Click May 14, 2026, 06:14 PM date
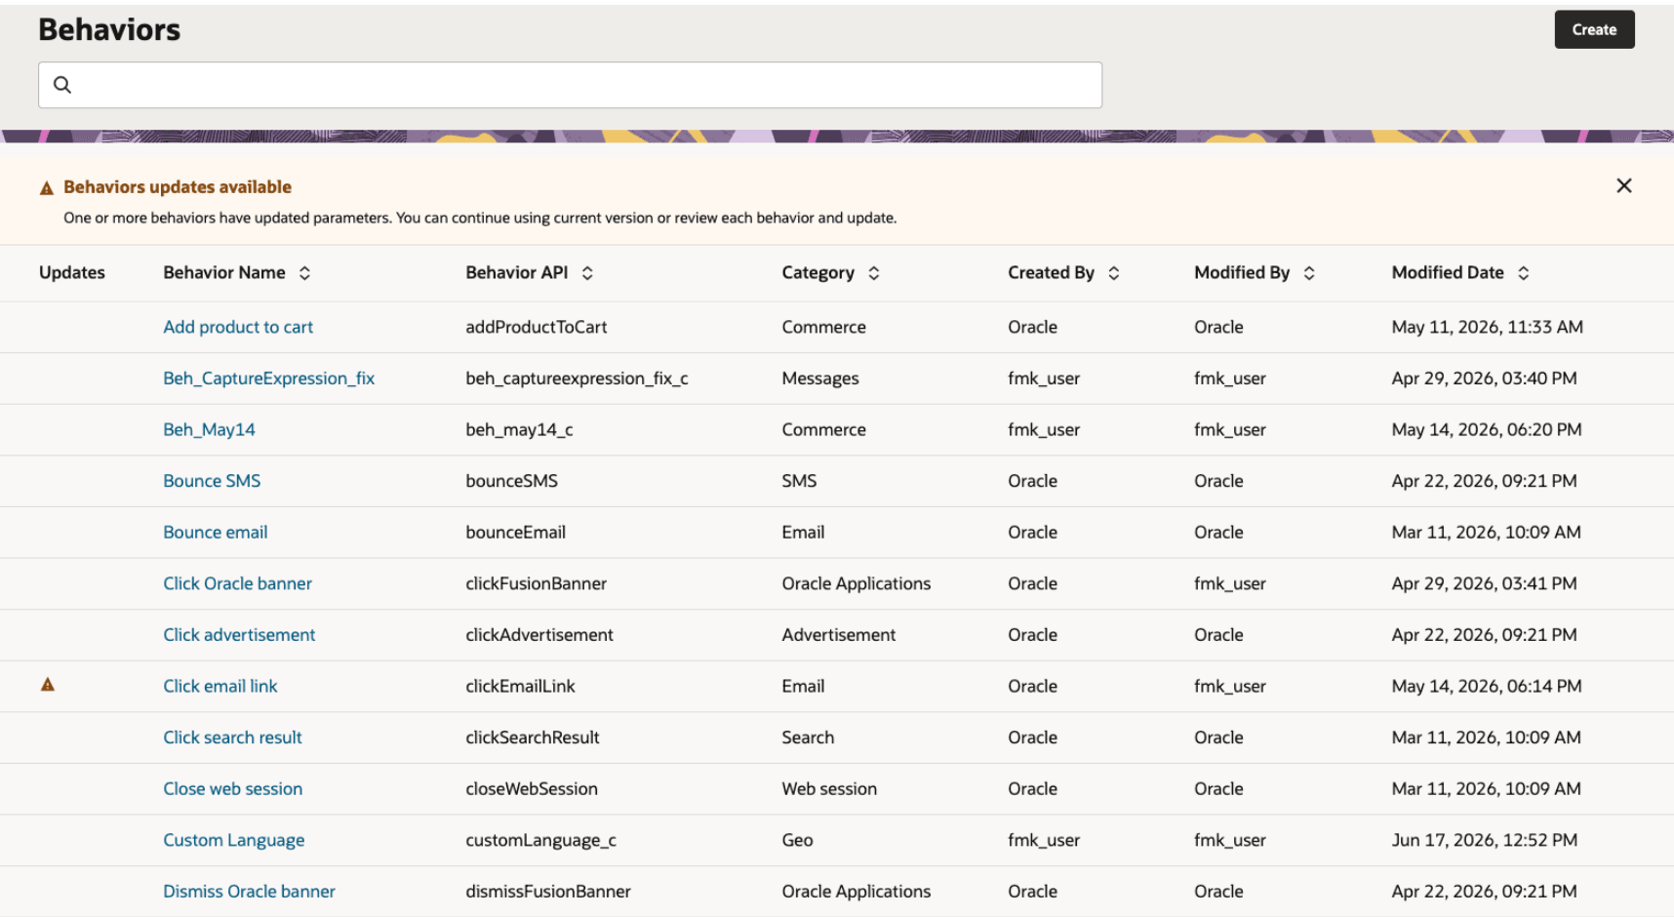The width and height of the screenshot is (1674, 917). (1487, 686)
